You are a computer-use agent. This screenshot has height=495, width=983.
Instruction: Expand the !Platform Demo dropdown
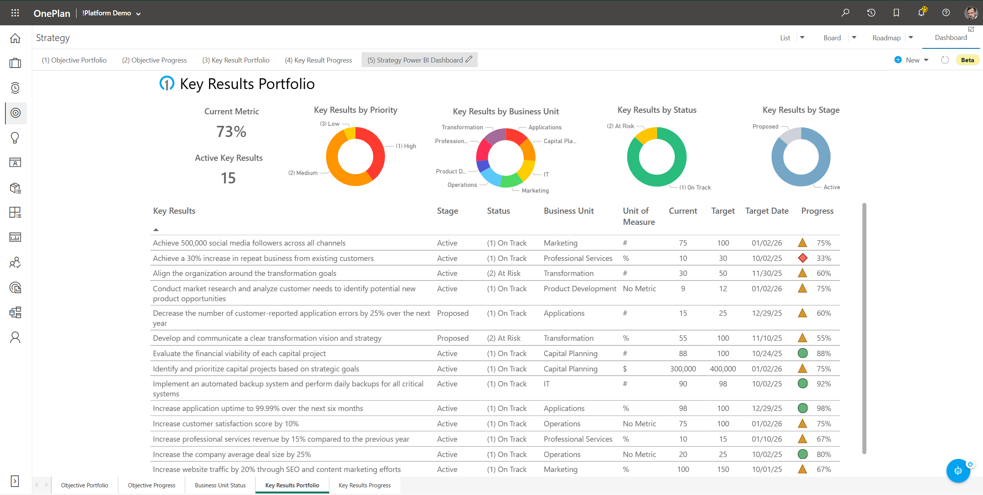point(138,14)
